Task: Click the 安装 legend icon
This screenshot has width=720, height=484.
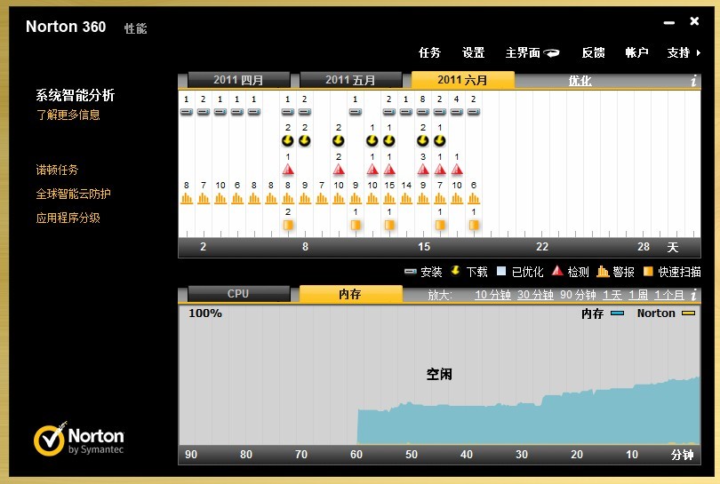Action: [x=410, y=272]
